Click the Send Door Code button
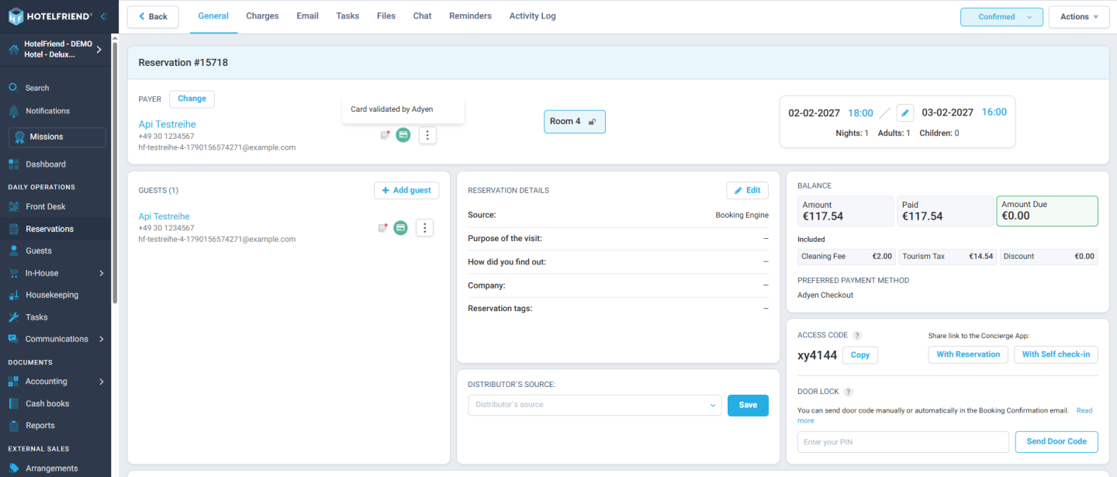1117x477 pixels. coord(1056,442)
